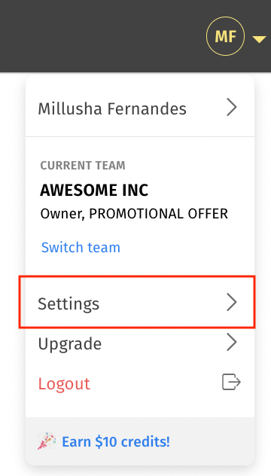Click the party popper confetti icon
The height and width of the screenshot is (476, 271).
point(47,441)
